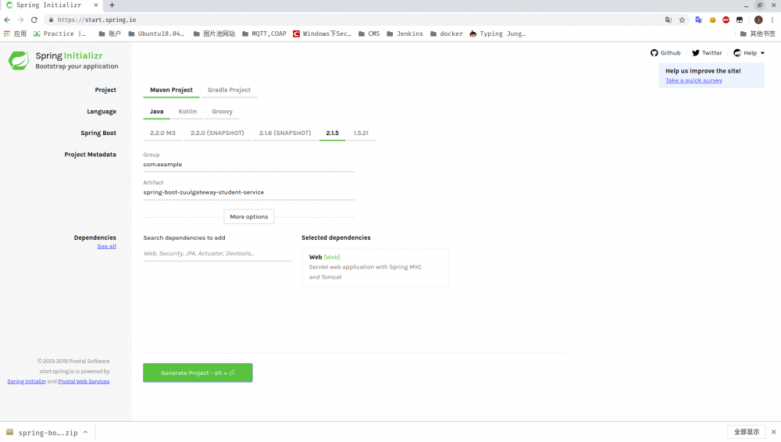This screenshot has width=781, height=442.
Task: Open the downloaded zip file's chevron menu
Action: point(86,433)
